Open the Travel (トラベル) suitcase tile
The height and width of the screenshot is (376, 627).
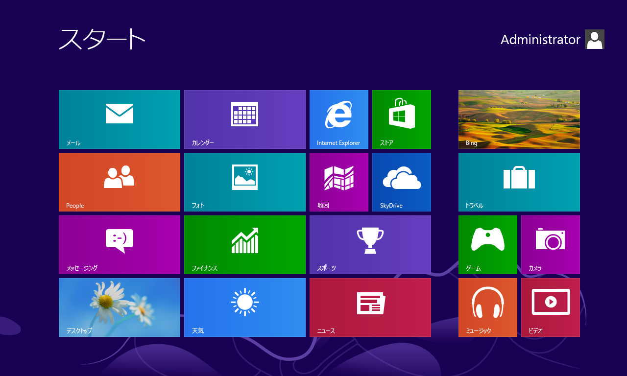click(x=519, y=182)
